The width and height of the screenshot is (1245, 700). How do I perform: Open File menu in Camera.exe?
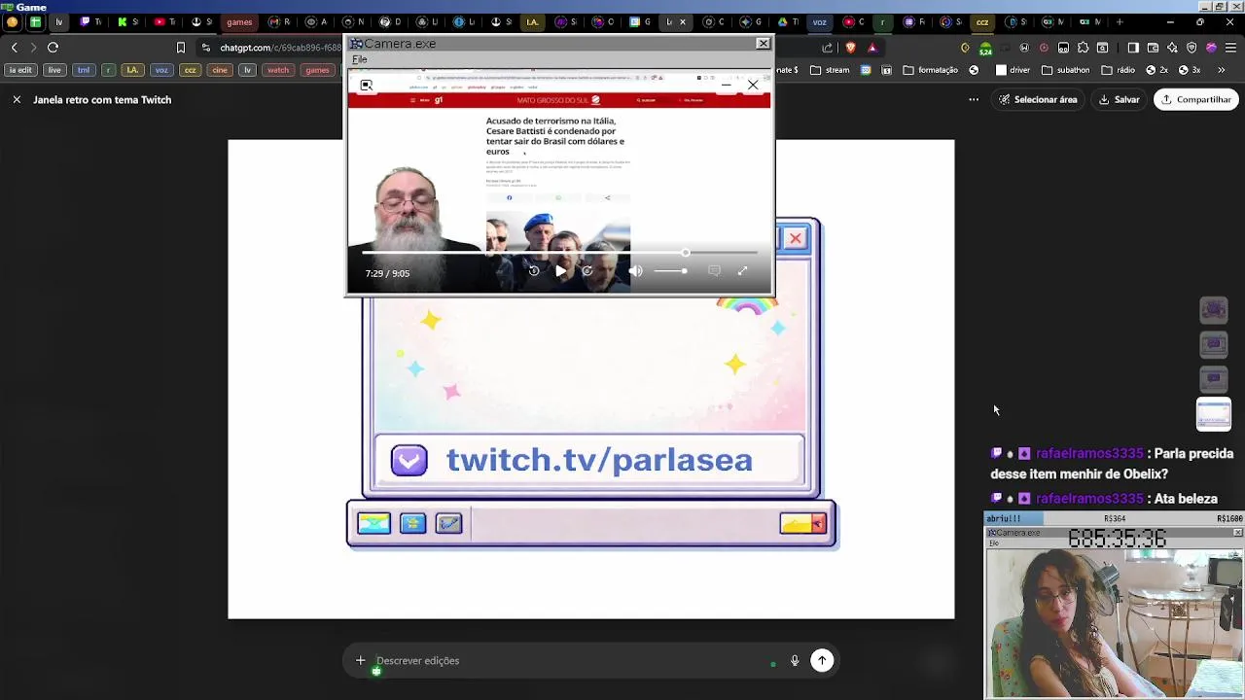pyautogui.click(x=359, y=59)
